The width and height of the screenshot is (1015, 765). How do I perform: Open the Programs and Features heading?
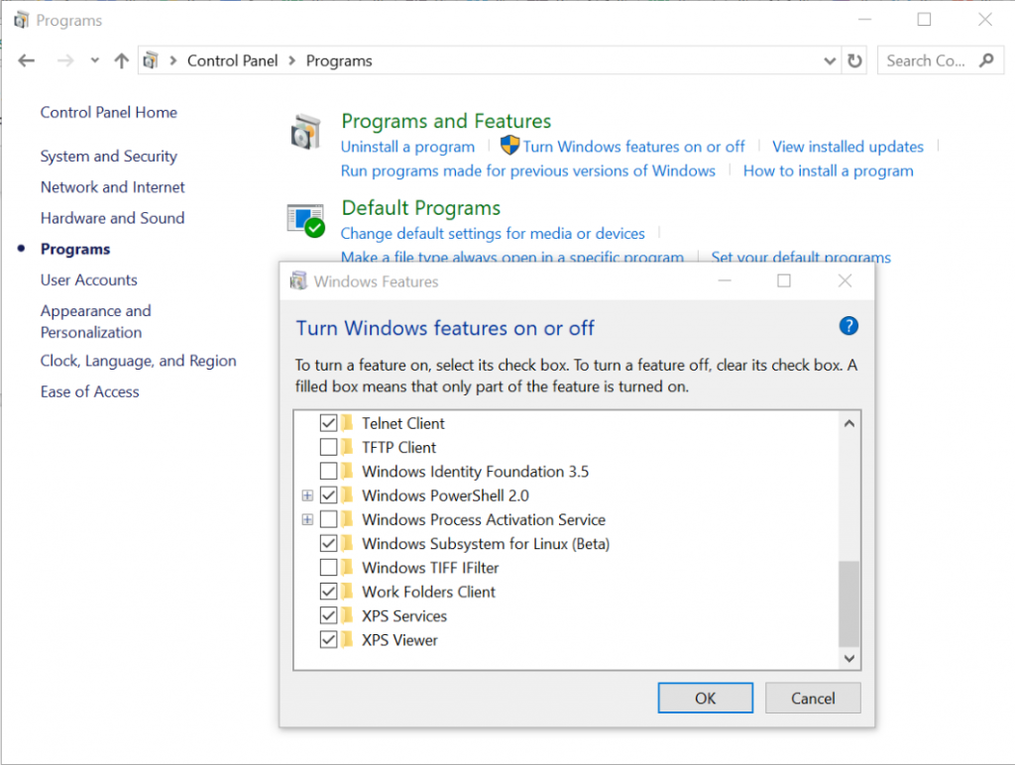pyautogui.click(x=446, y=121)
